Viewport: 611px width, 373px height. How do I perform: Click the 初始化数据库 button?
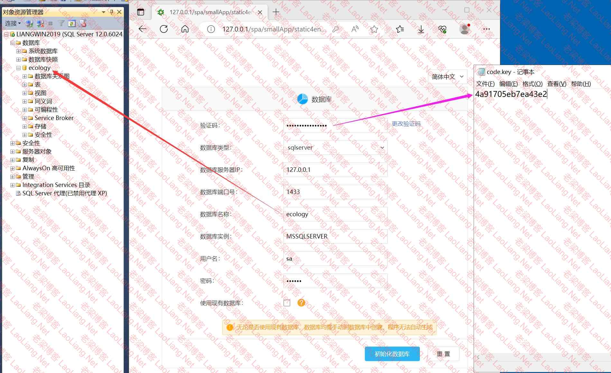click(392, 354)
